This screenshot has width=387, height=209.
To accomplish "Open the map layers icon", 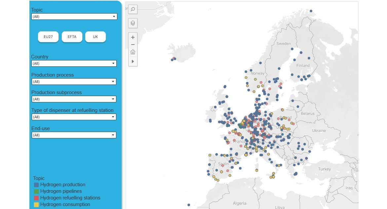I will 133,23.
